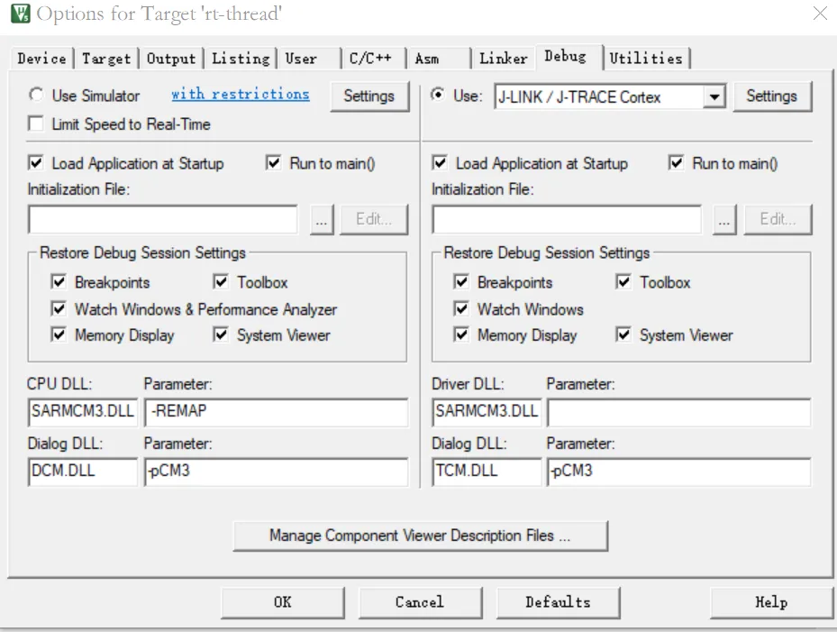Open the Output tab
This screenshot has width=837, height=632.
(171, 59)
